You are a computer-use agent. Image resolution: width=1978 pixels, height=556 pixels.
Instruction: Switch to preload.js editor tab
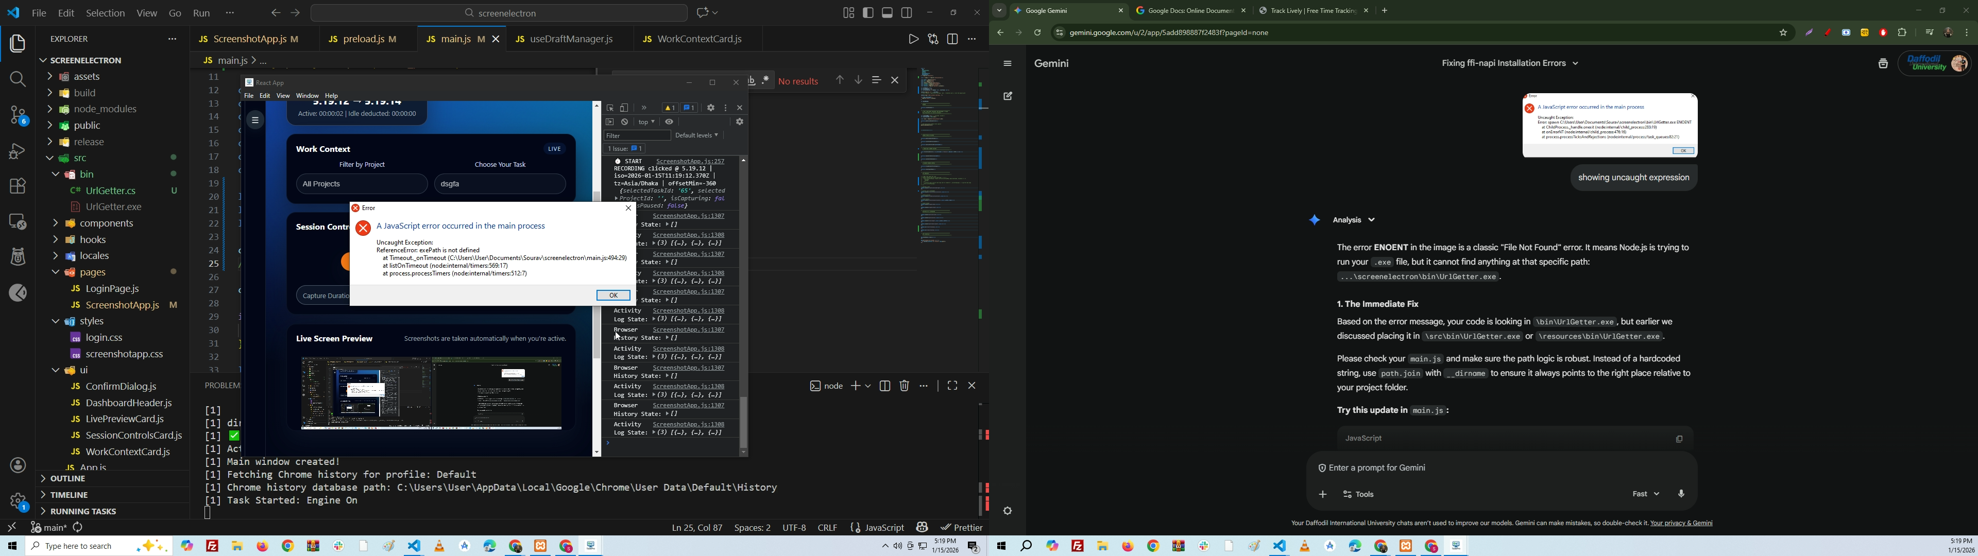(363, 39)
